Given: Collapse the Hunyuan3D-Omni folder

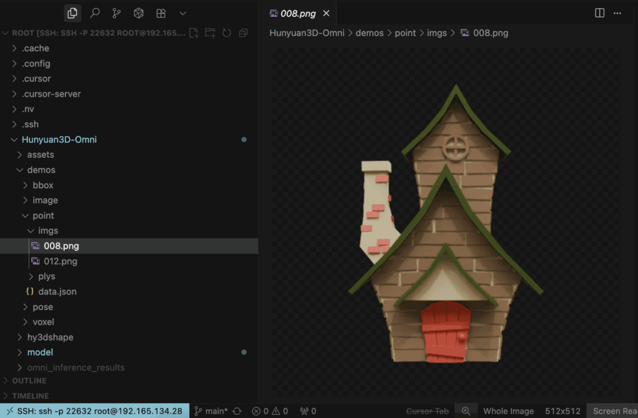Looking at the screenshot, I should (x=59, y=140).
